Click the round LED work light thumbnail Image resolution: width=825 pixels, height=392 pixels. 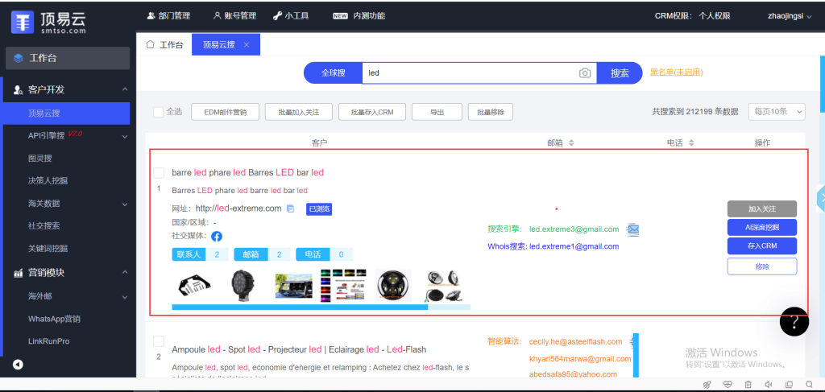point(239,285)
